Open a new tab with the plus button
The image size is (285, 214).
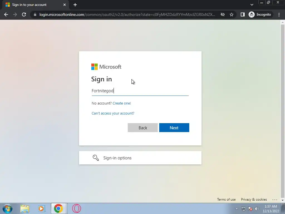pyautogui.click(x=75, y=5)
